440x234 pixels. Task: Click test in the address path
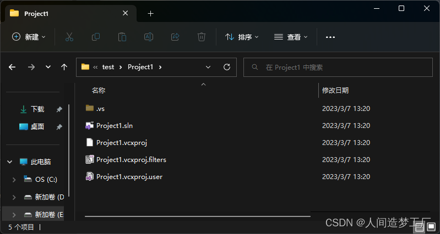(108, 67)
